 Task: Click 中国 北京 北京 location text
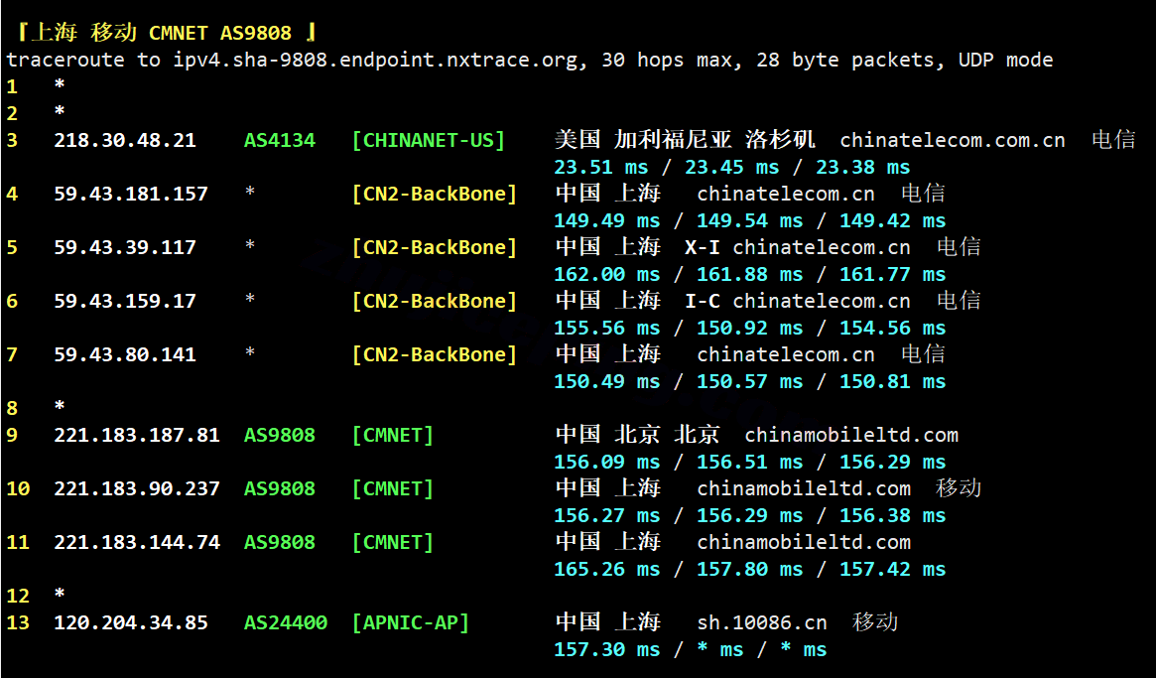coord(637,435)
